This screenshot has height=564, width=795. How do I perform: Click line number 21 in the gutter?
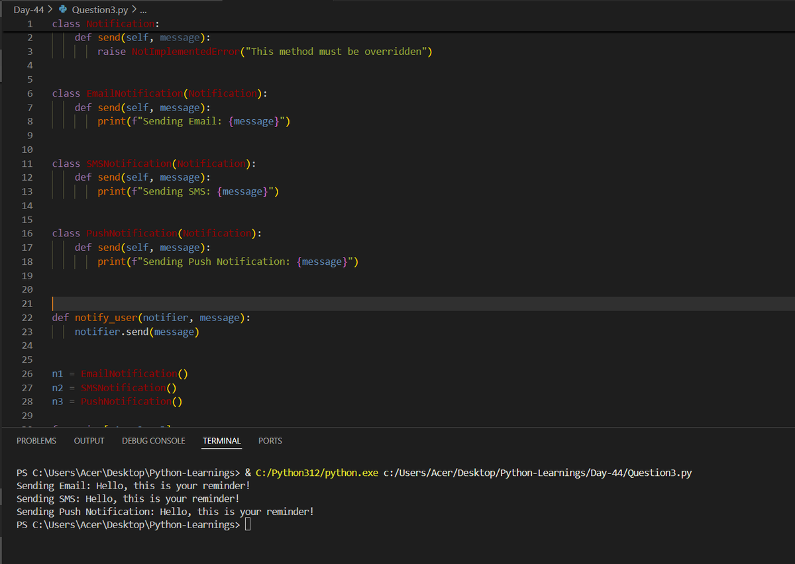[x=27, y=304]
